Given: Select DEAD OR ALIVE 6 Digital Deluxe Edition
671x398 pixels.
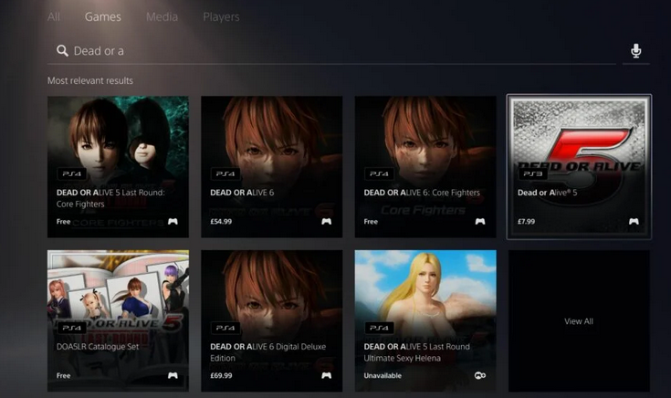Looking at the screenshot, I should (271, 320).
